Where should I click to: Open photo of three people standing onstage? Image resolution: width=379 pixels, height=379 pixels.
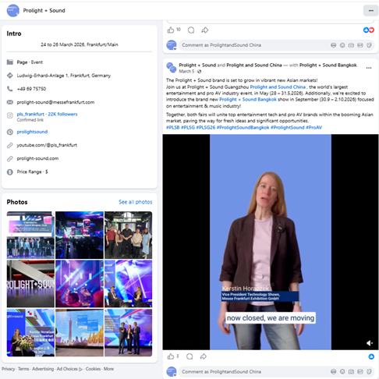click(129, 332)
